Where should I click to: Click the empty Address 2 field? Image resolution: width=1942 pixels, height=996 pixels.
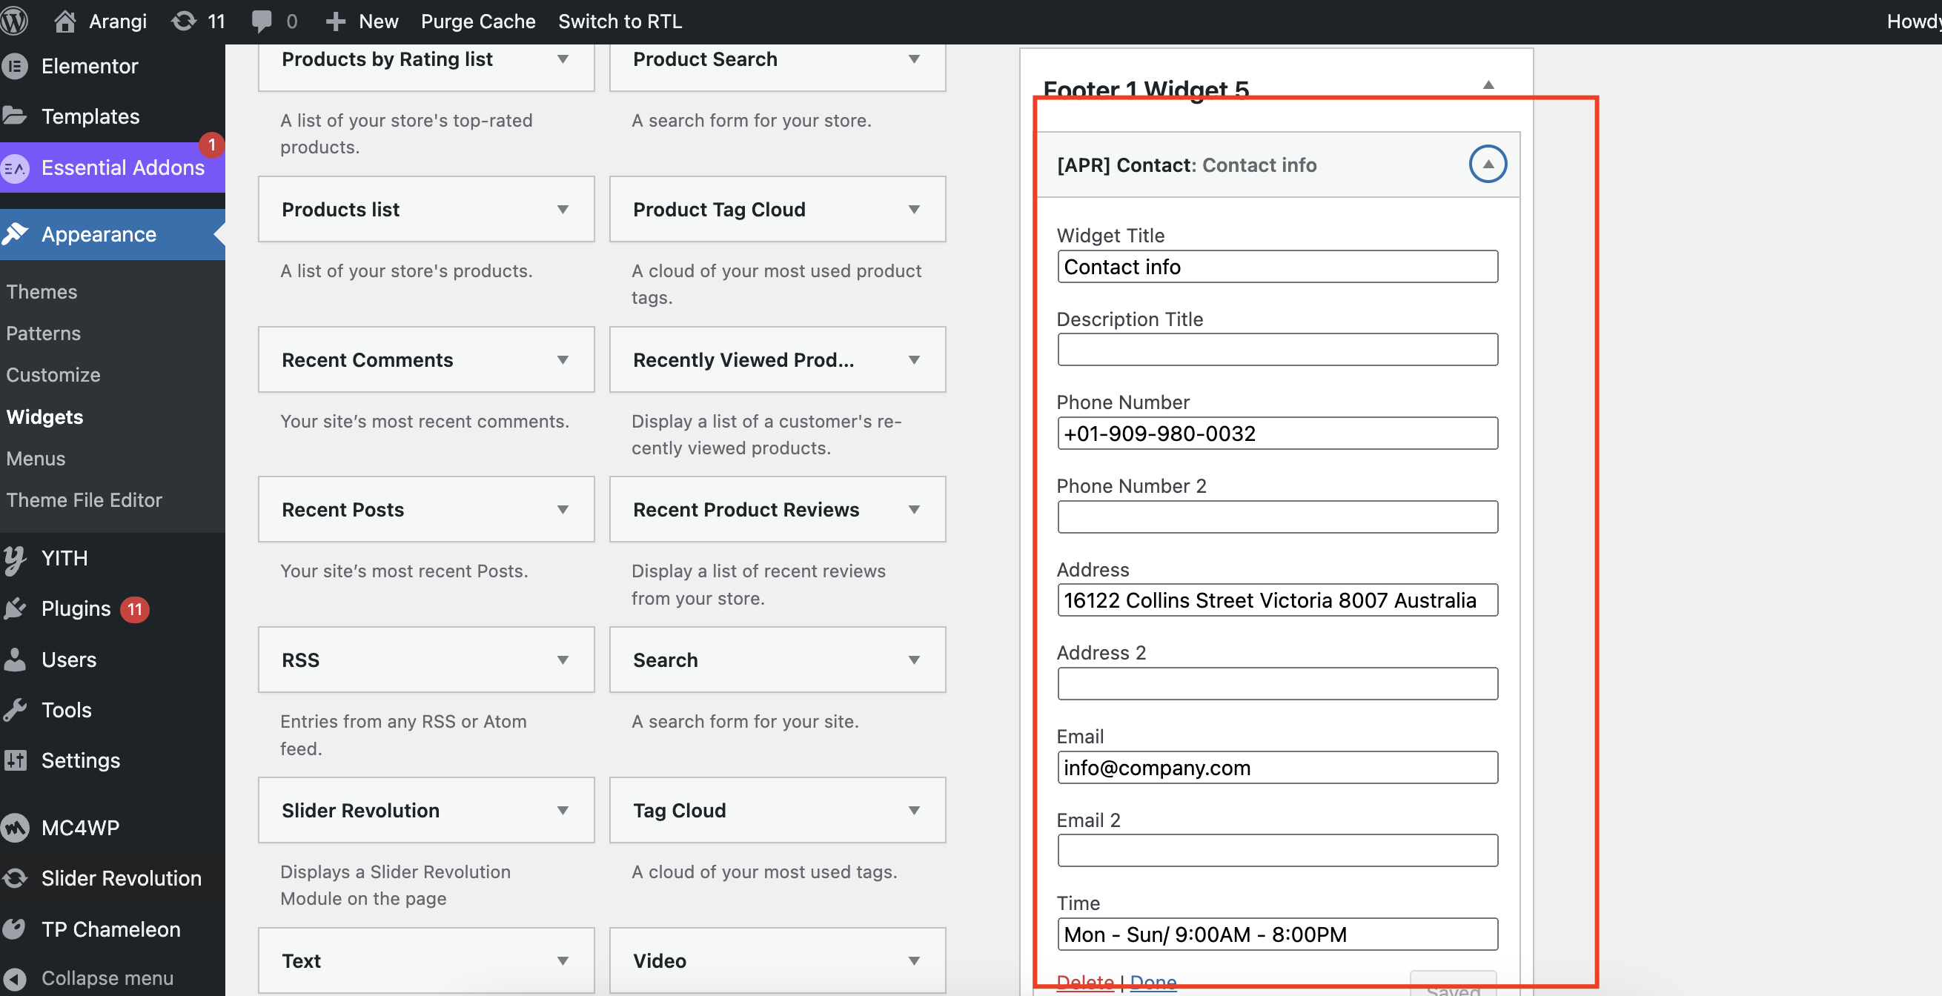coord(1277,684)
